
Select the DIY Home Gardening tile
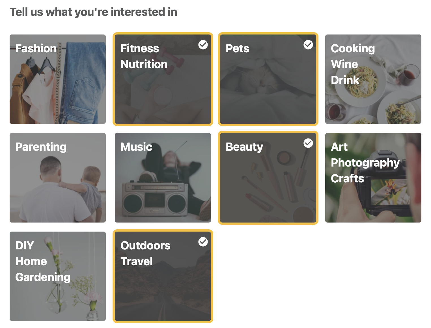point(58,276)
